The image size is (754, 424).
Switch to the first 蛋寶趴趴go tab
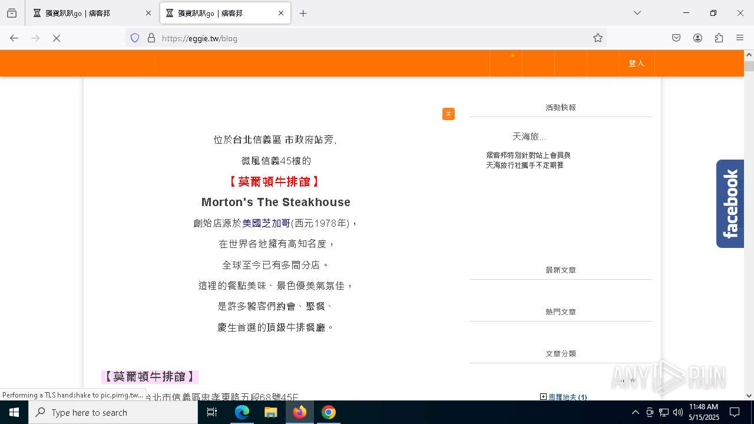point(91,13)
